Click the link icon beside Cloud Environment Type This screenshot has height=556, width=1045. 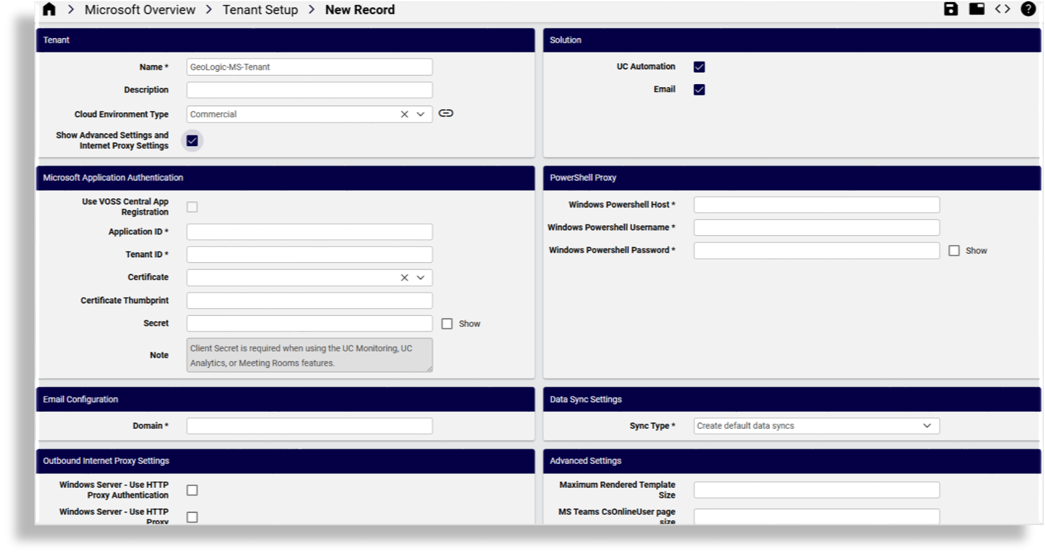click(446, 114)
